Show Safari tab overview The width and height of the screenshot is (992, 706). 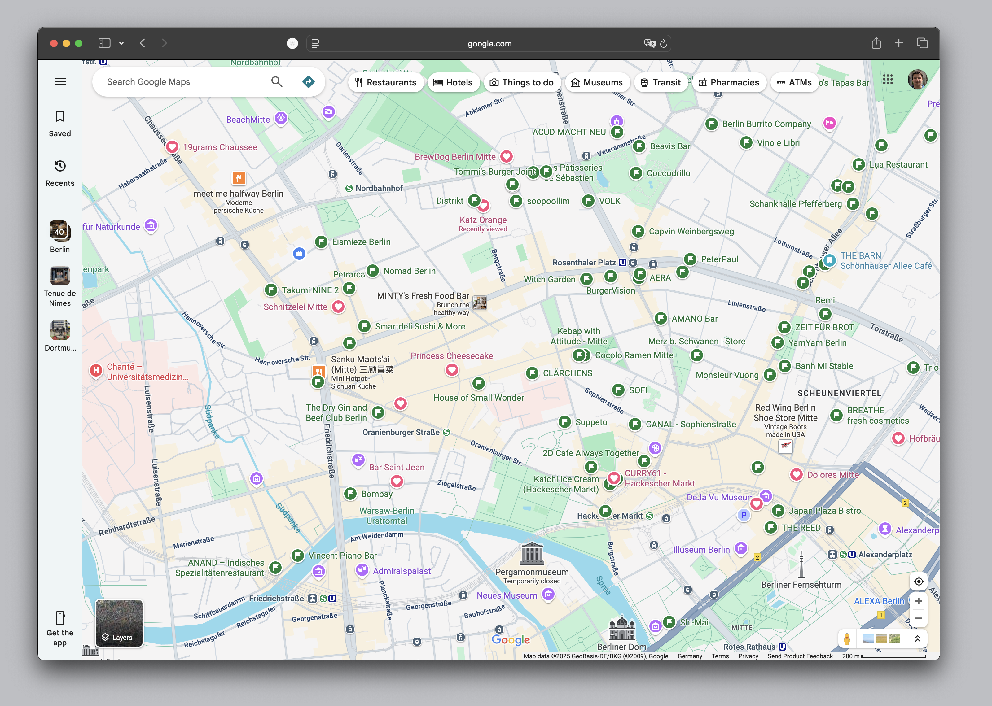click(922, 43)
